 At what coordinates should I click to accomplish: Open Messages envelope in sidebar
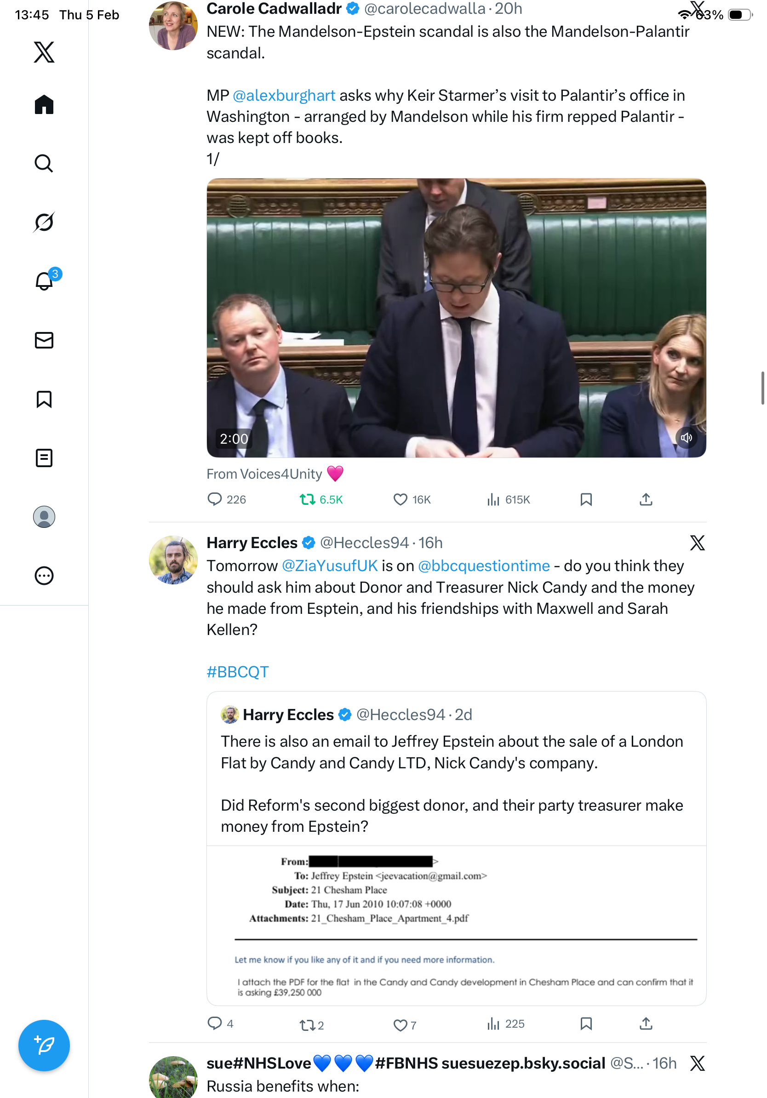[x=44, y=340]
